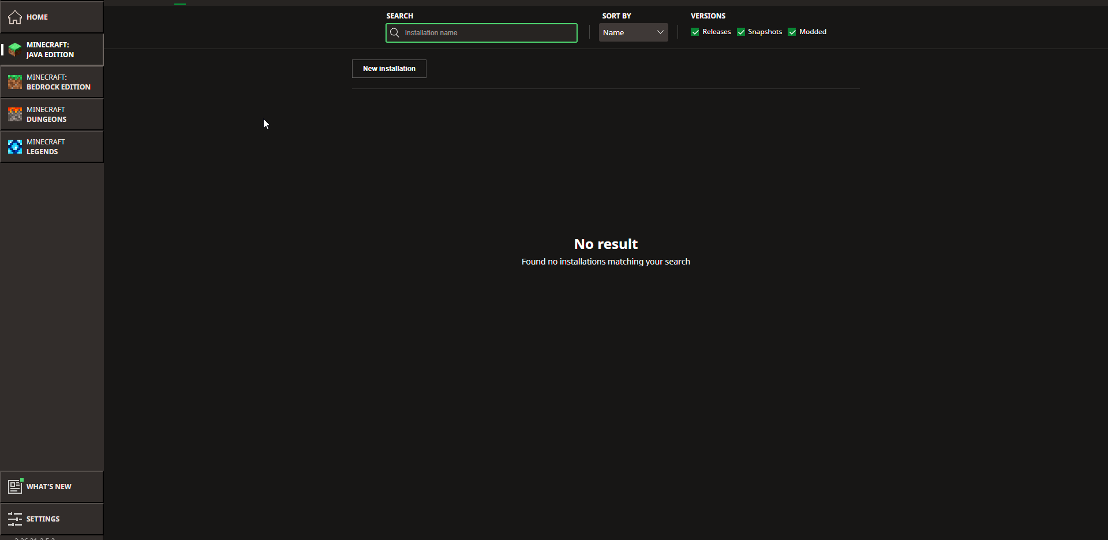Click the Snapshots filter label
The image size is (1108, 540).
[x=765, y=32]
